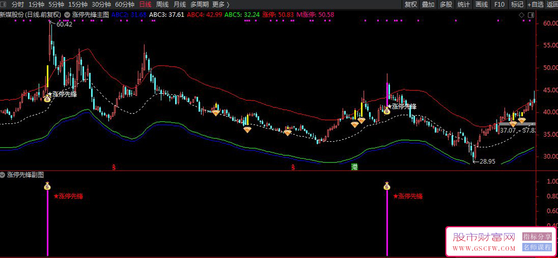This screenshot has height=258, width=558.
Task: Open the 涨停先锋副图 indicator dropdown arrow
Action: [x=3, y=175]
